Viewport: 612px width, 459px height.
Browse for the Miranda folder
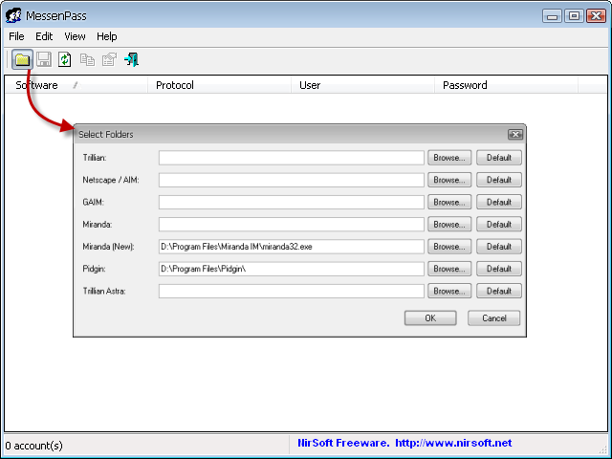pyautogui.click(x=449, y=225)
